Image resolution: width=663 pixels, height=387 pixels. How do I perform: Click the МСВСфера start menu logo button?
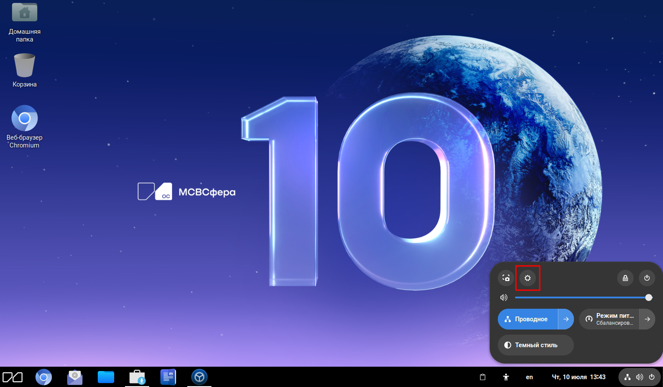[13, 377]
